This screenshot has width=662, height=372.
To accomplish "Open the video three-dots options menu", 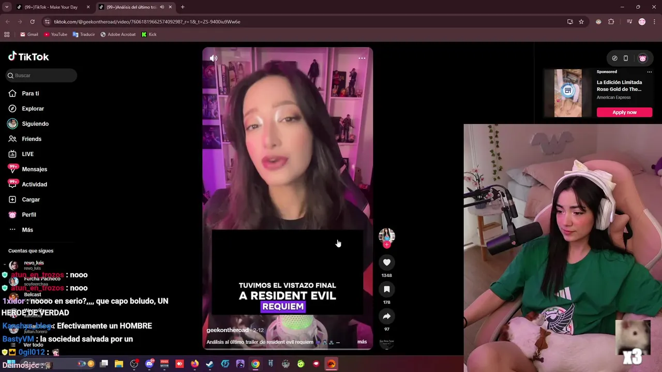I will 362,58.
